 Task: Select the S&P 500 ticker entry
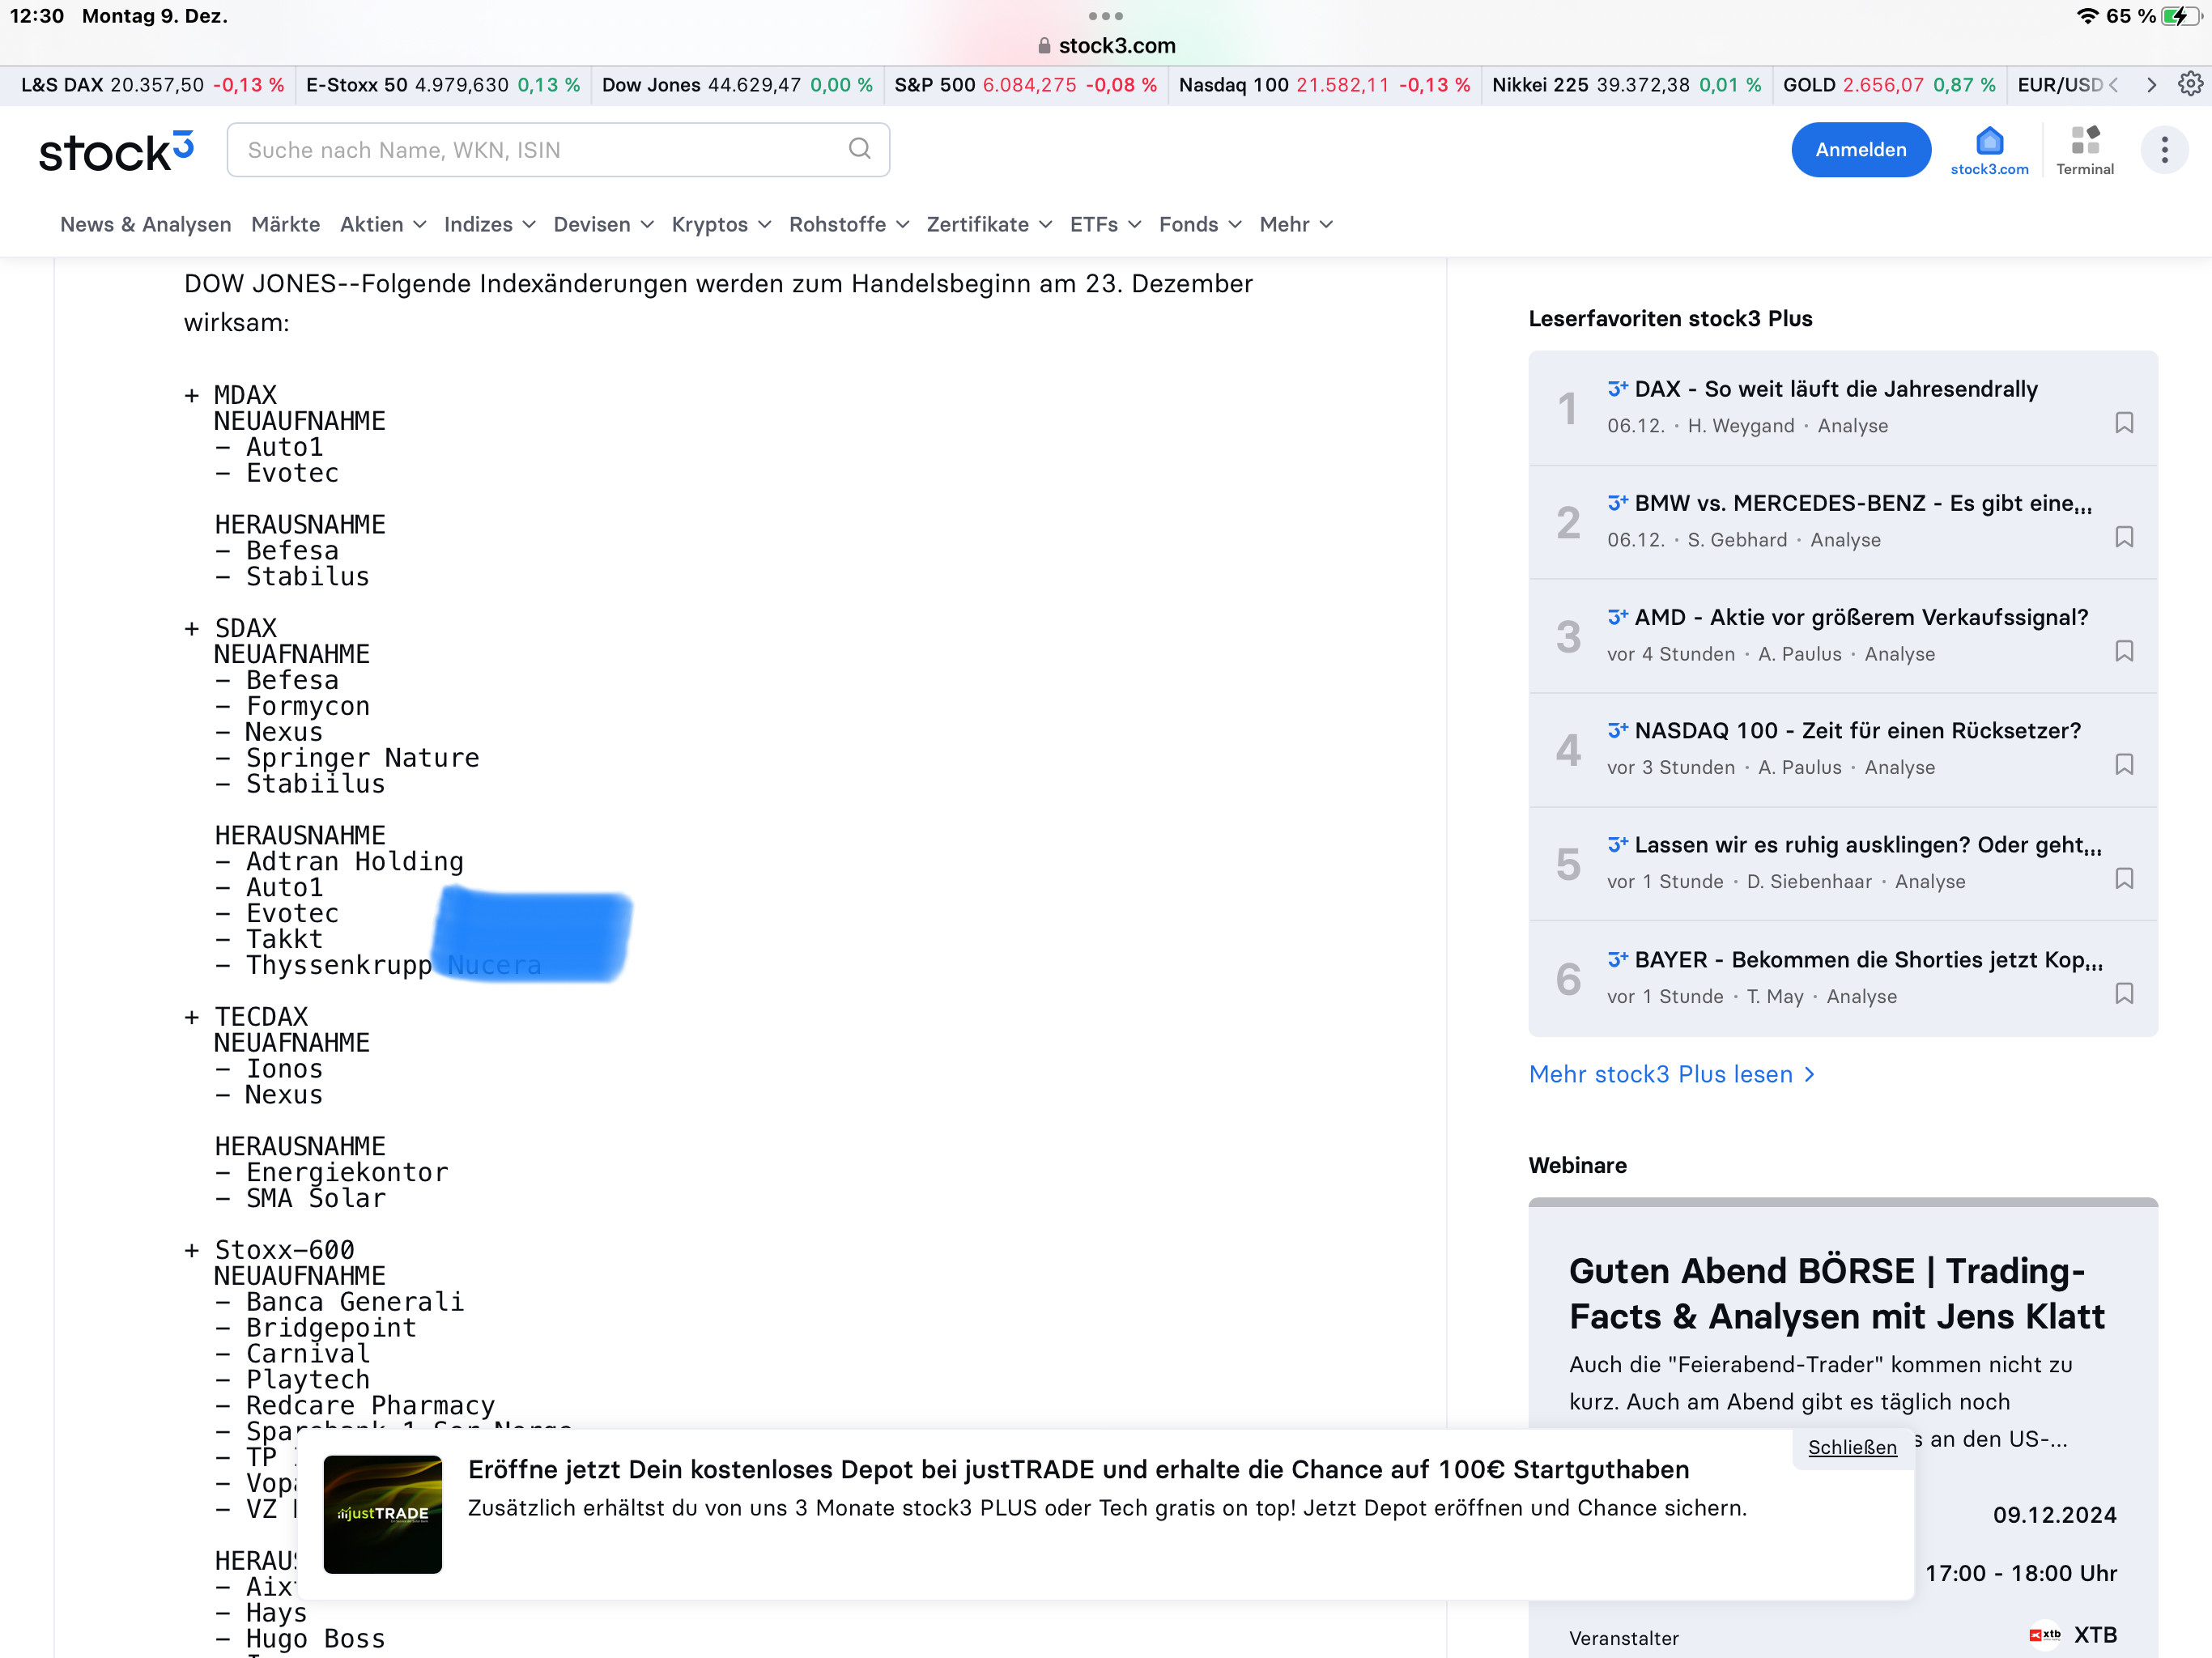[1025, 85]
